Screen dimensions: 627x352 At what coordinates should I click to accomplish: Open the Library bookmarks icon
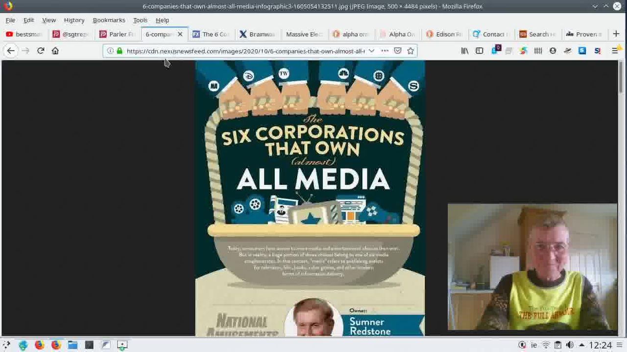(x=465, y=51)
